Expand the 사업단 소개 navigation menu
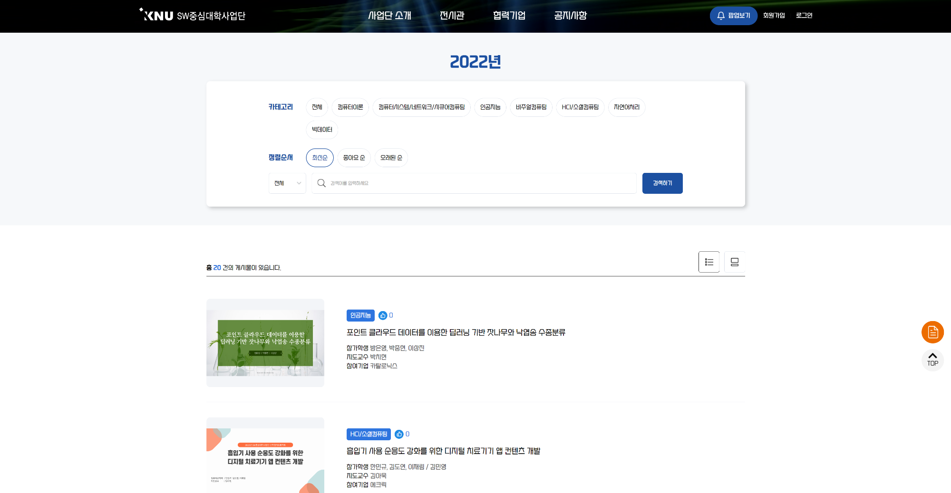Screen dimensions: 951x493 389,16
